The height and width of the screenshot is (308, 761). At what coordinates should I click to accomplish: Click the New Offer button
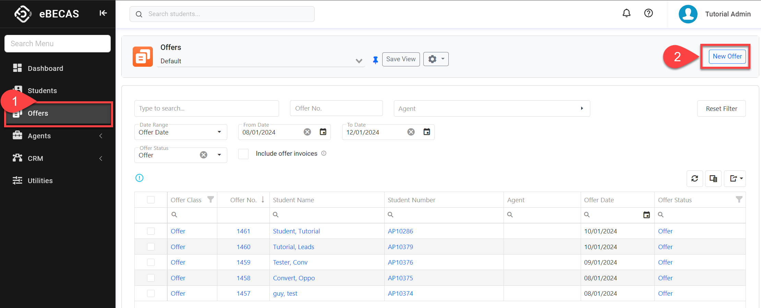(x=727, y=56)
